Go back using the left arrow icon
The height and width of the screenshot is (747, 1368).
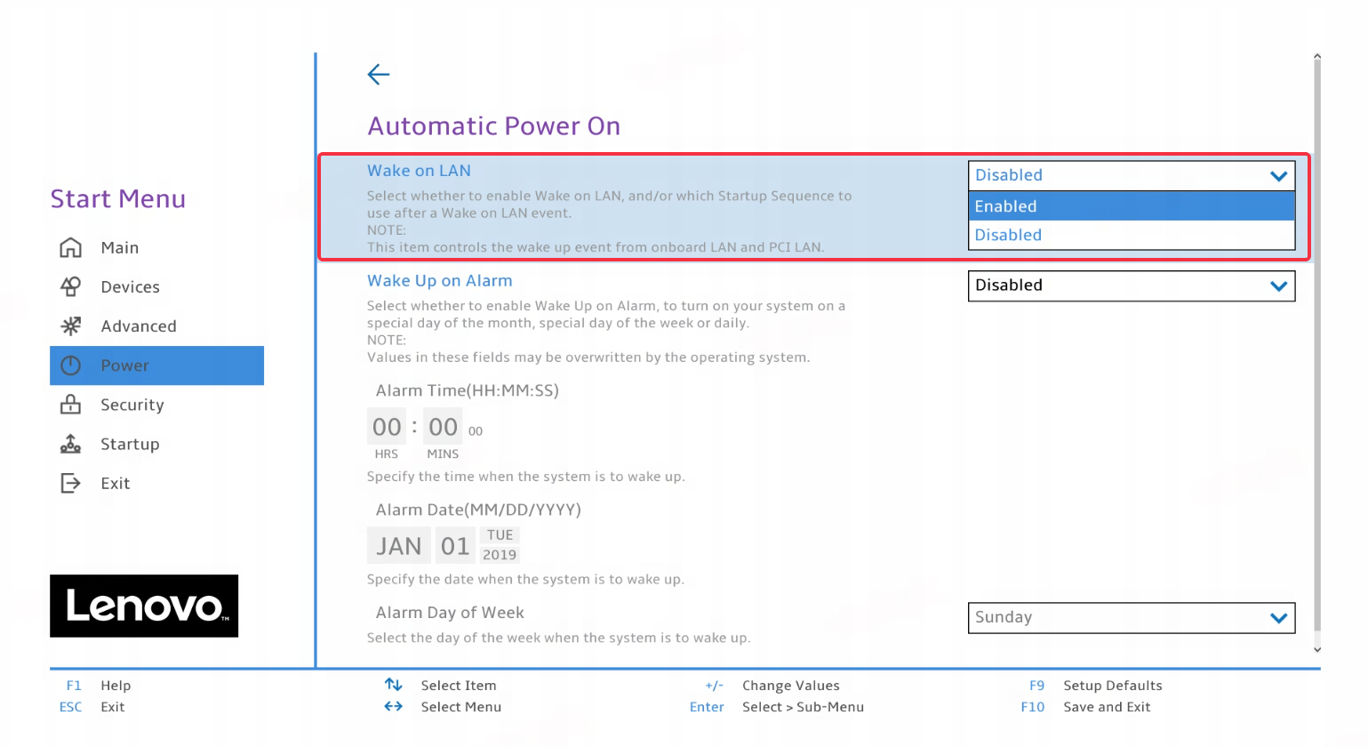379,75
